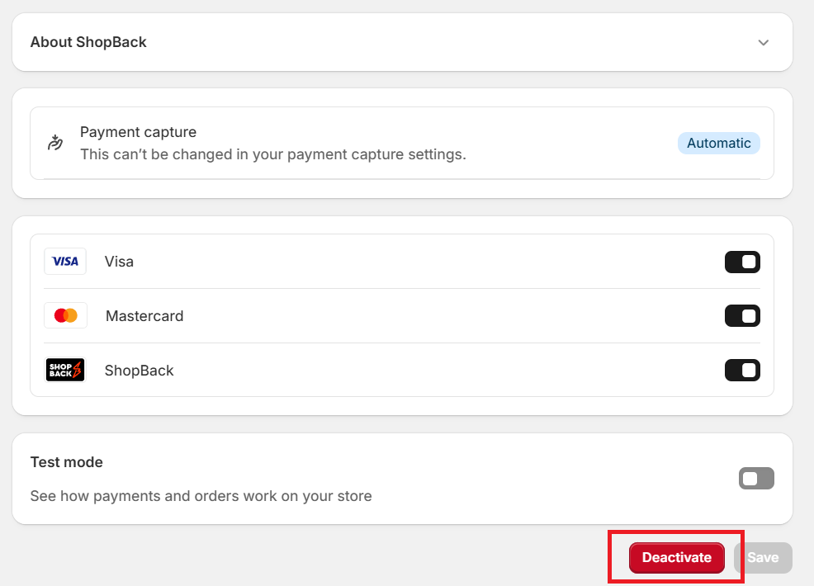Turn off the ShopBack payment toggle
Viewport: 814px width, 586px height.
[742, 370]
